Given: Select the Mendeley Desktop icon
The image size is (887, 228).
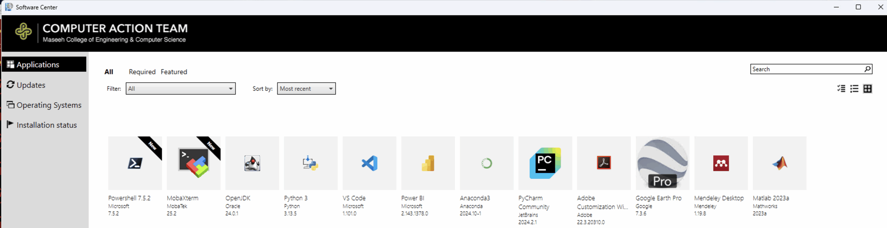Looking at the screenshot, I should coord(721,163).
